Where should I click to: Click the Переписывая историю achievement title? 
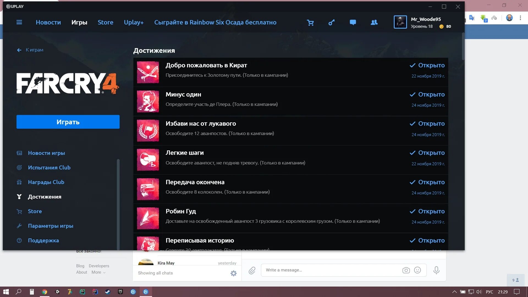(x=200, y=240)
